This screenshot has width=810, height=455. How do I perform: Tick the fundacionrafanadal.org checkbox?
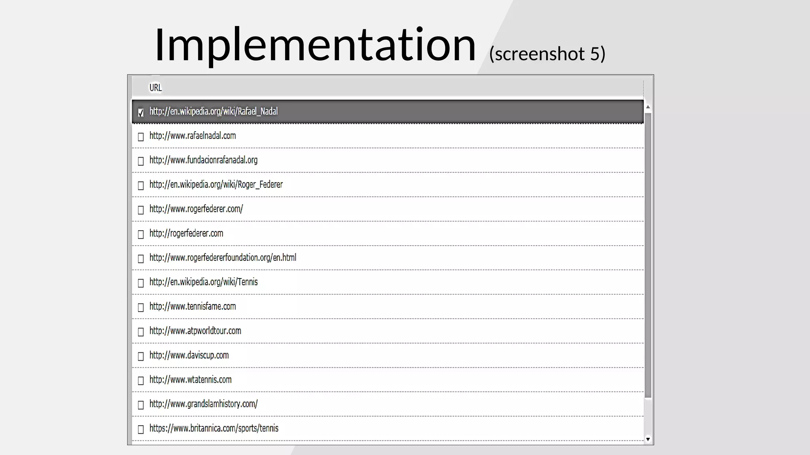(141, 161)
